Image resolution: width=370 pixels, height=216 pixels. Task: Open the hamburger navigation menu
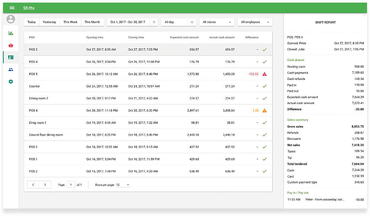[x=12, y=8]
